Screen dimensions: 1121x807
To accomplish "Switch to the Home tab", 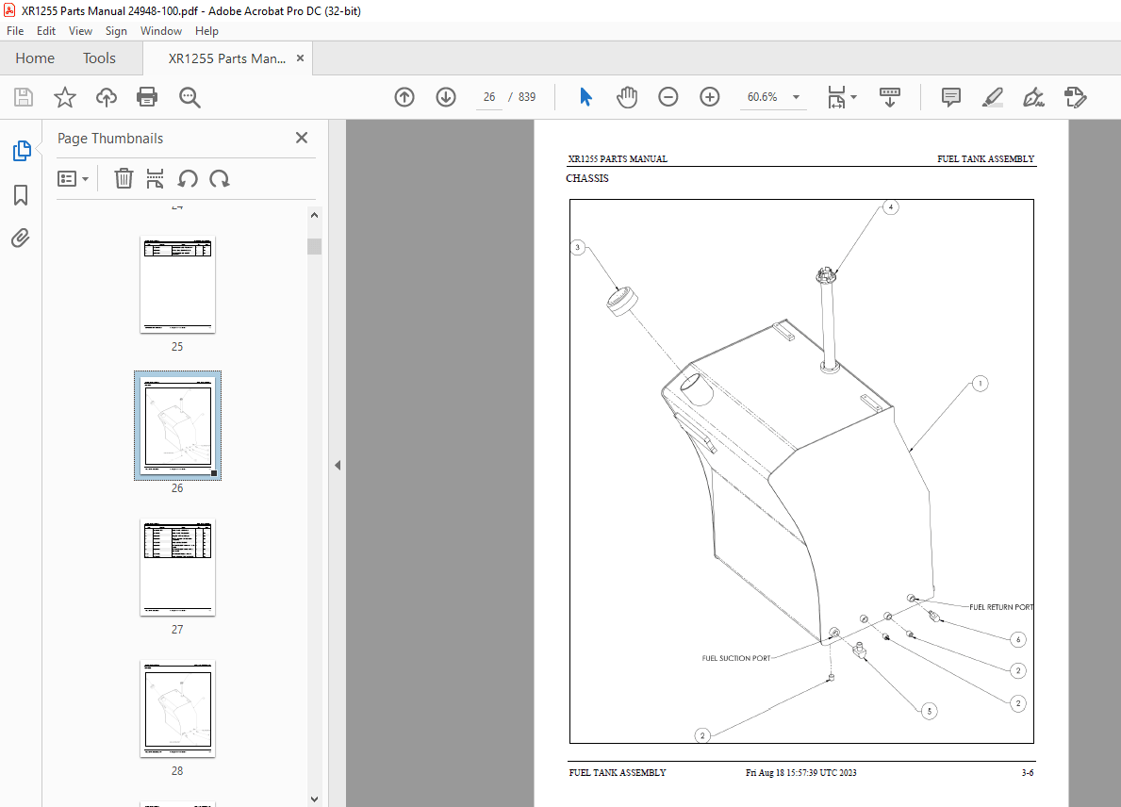I will pyautogui.click(x=35, y=58).
